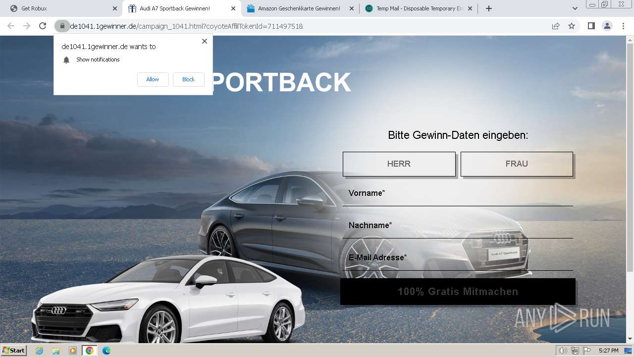This screenshot has height=357, width=634.
Task: Bookmark this page with star icon
Action: (x=572, y=26)
